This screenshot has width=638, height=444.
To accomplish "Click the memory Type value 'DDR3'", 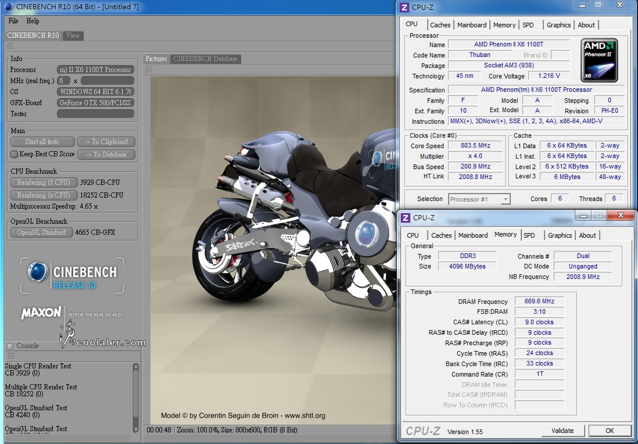I will 468,256.
